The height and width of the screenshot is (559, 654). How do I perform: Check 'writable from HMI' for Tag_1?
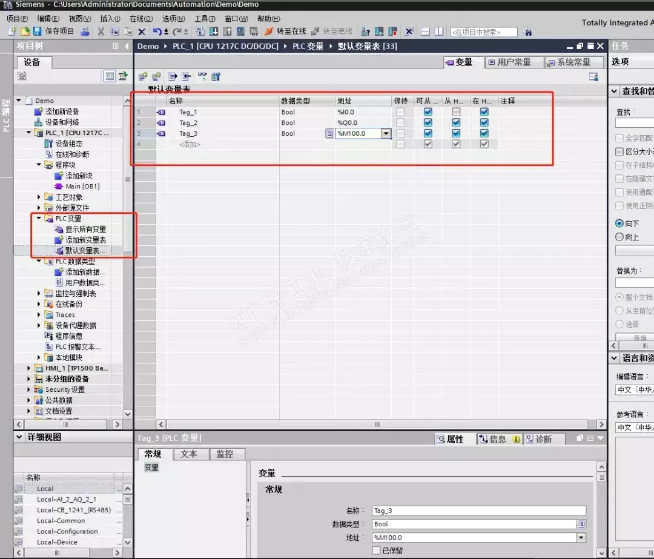tap(456, 112)
